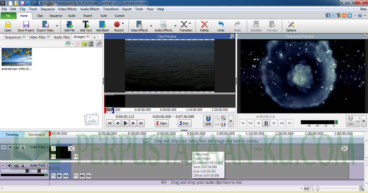Click the Help question mark icon
Viewport: 368px width, 193px height.
[360, 16]
